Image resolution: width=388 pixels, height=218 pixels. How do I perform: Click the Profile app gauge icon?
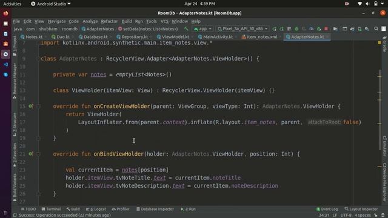click(x=311, y=29)
